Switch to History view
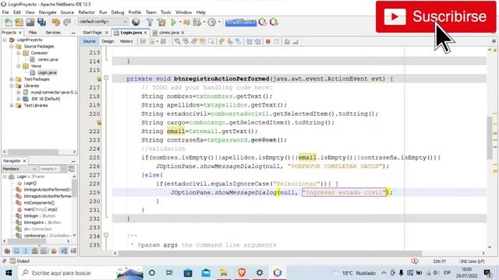 pyautogui.click(x=126, y=41)
